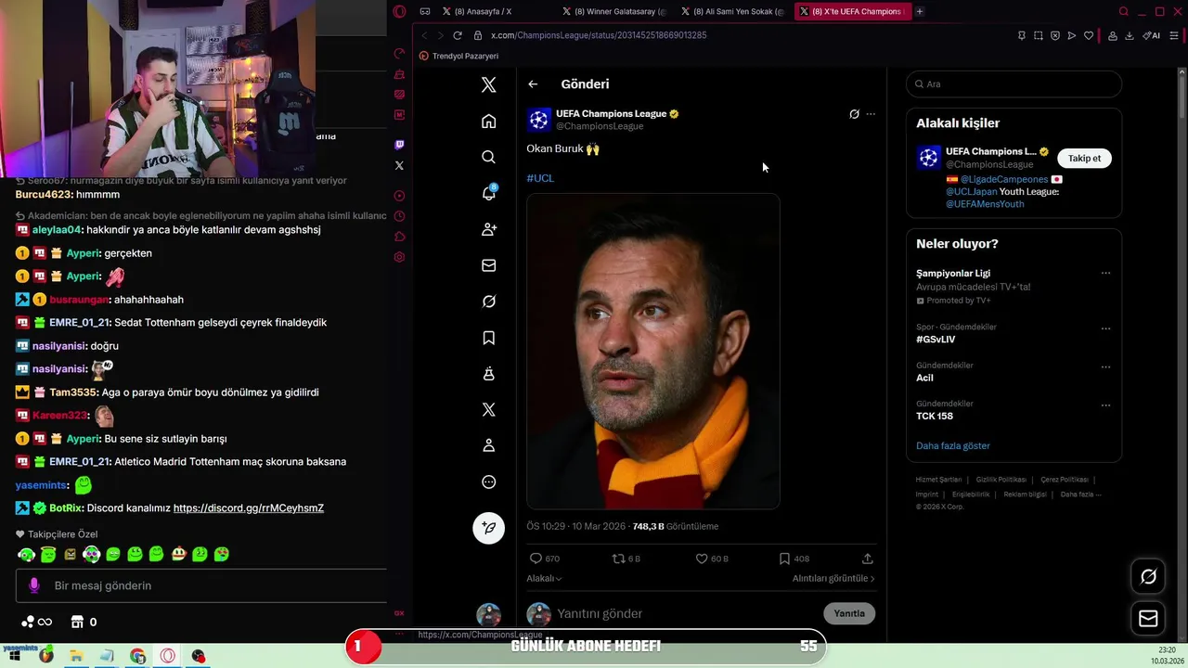Open the Opera sidebar extensions cube icon

399,237
